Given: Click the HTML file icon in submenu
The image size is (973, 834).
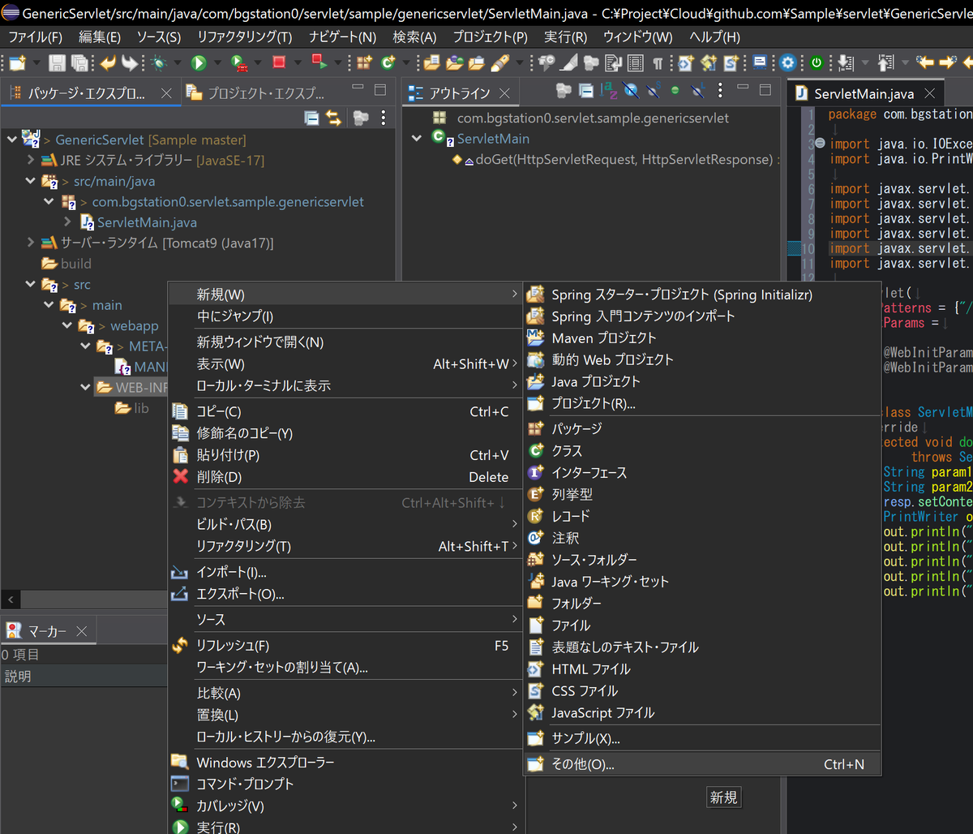Looking at the screenshot, I should pos(536,669).
